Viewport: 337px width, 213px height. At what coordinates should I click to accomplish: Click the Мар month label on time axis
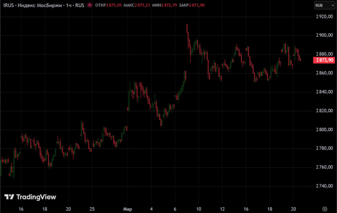coord(127,209)
